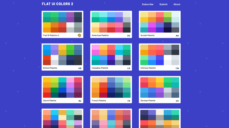Open the American Palette title link
Screen dimensions: 229x128
tap(100, 35)
